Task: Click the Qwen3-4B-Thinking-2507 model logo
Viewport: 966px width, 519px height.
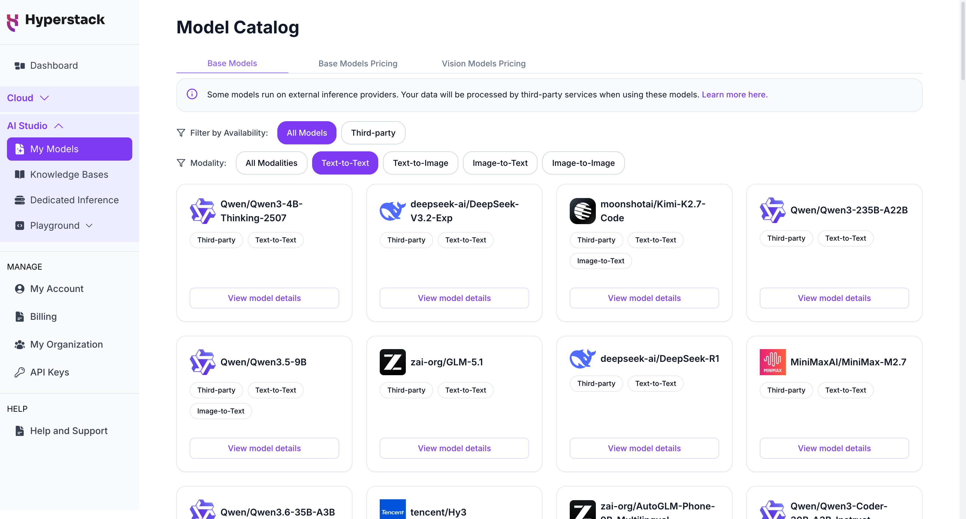Action: point(202,211)
